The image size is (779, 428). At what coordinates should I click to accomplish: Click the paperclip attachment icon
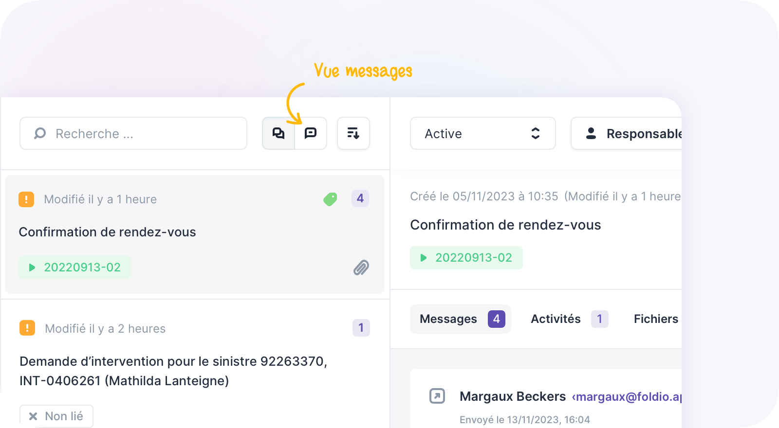[361, 267]
